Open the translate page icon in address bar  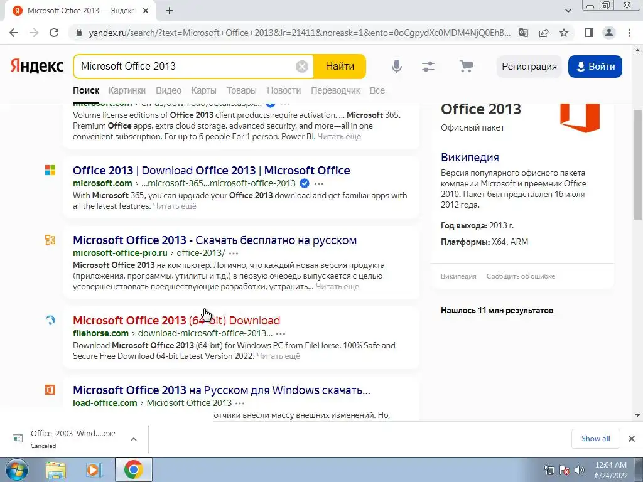click(x=524, y=33)
